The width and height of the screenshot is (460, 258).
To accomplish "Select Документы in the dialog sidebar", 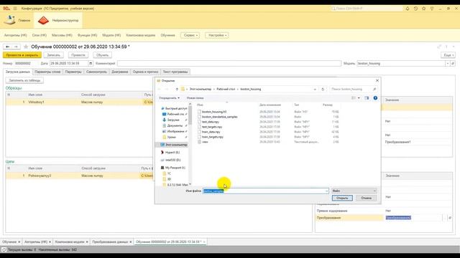I will pyautogui.click(x=174, y=125).
